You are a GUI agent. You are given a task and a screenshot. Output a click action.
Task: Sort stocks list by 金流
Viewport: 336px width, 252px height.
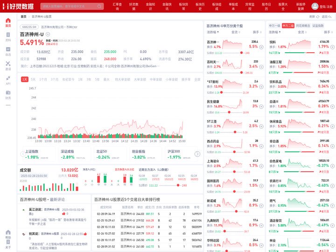point(236,32)
